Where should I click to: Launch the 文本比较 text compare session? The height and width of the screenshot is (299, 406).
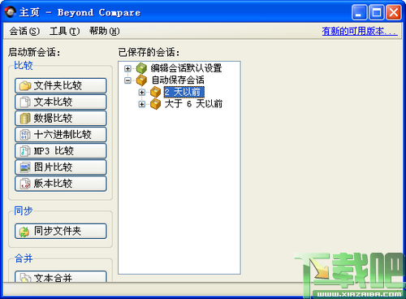pyautogui.click(x=61, y=102)
